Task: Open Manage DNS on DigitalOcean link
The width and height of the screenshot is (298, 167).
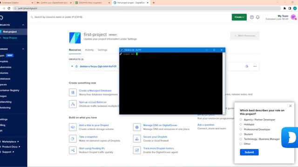Action: click(x=160, y=125)
